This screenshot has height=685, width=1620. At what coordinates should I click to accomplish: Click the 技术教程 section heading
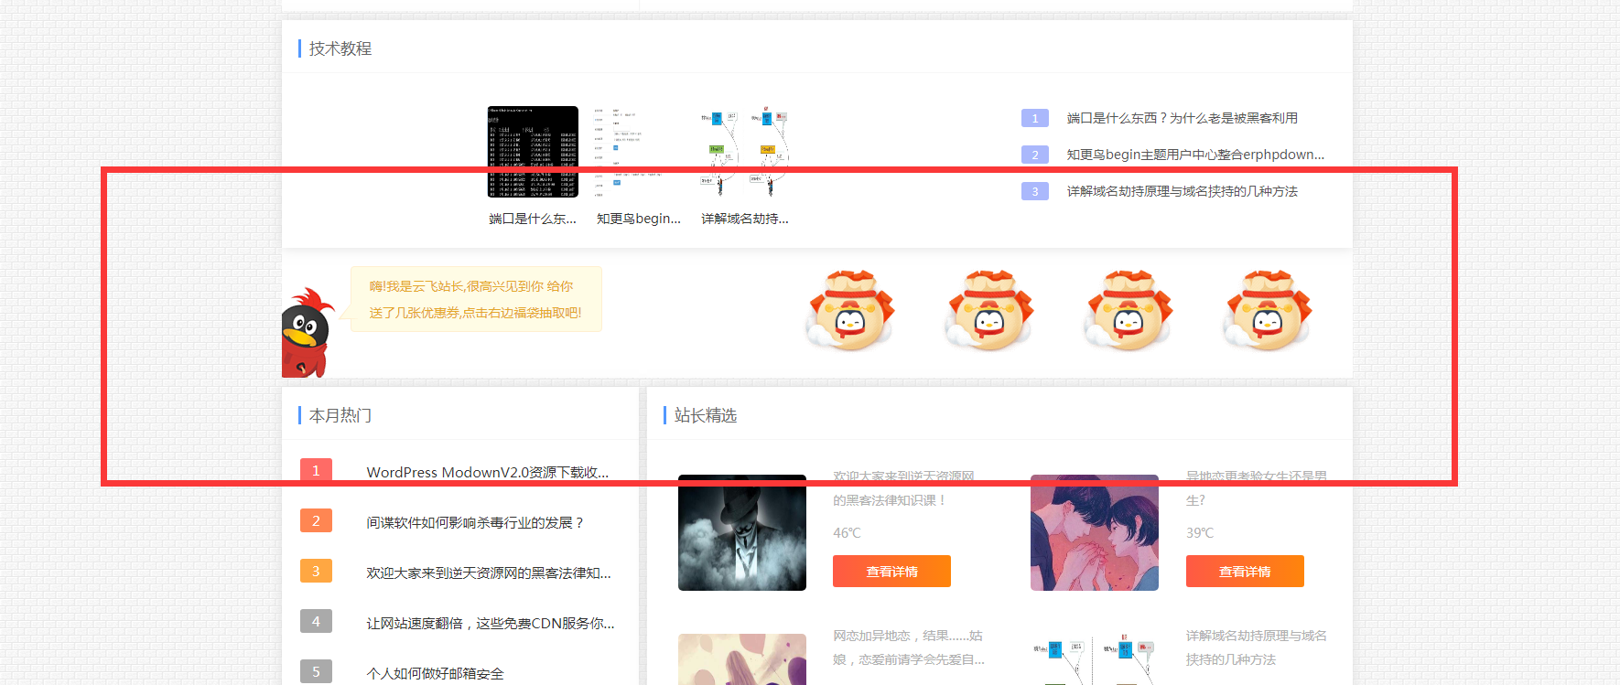[x=340, y=48]
